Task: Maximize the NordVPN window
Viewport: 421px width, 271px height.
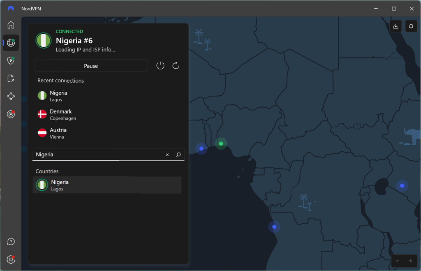Action: pyautogui.click(x=393, y=9)
